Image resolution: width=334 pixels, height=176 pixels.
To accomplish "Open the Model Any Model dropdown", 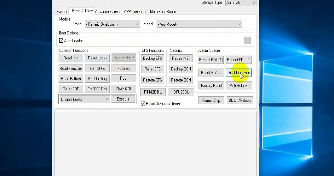I will 199,24.
